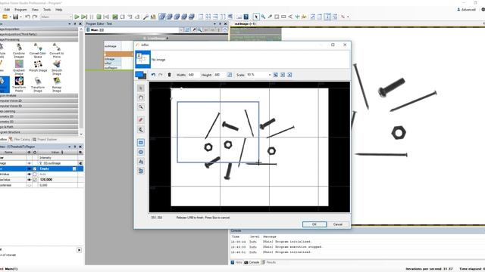This screenshot has width=485, height=272.
Task: Click the save disk icon in main toolbar
Action: pos(15,17)
